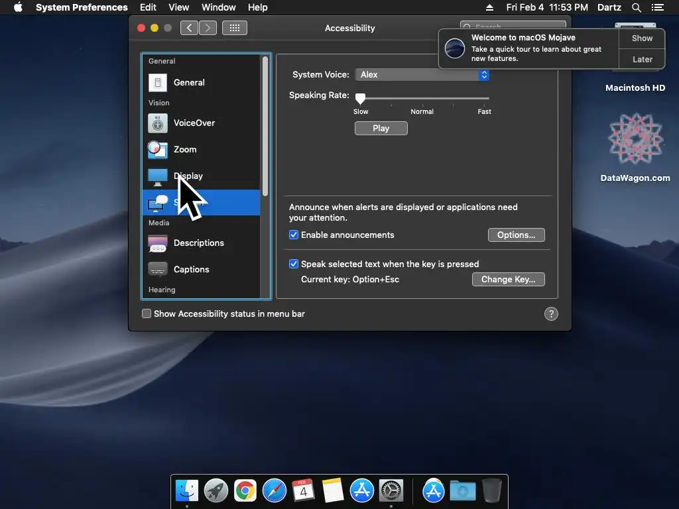Open the App Store from the Dock

362,491
